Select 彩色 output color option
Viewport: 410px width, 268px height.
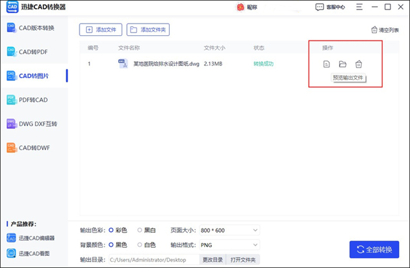pyautogui.click(x=118, y=230)
